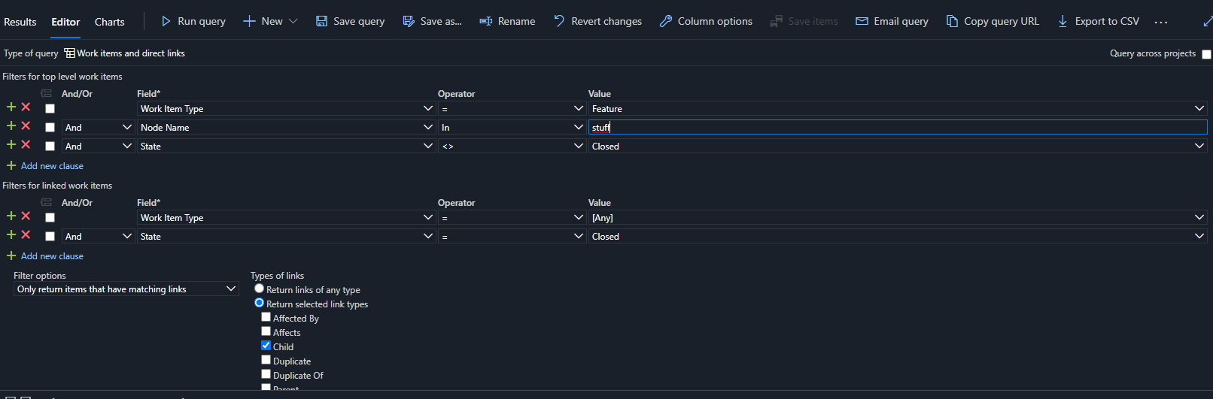Click the Email query envelope icon

[862, 21]
